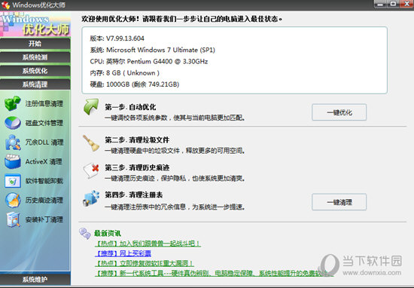The width and height of the screenshot is (414, 288).
Task: Click the Windows优化大师 logo banner
Action: coord(35,24)
